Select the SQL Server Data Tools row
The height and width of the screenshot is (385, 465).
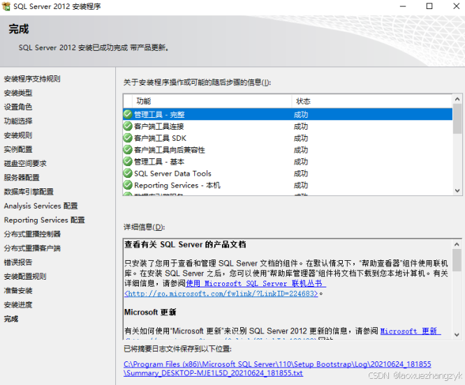pos(288,173)
